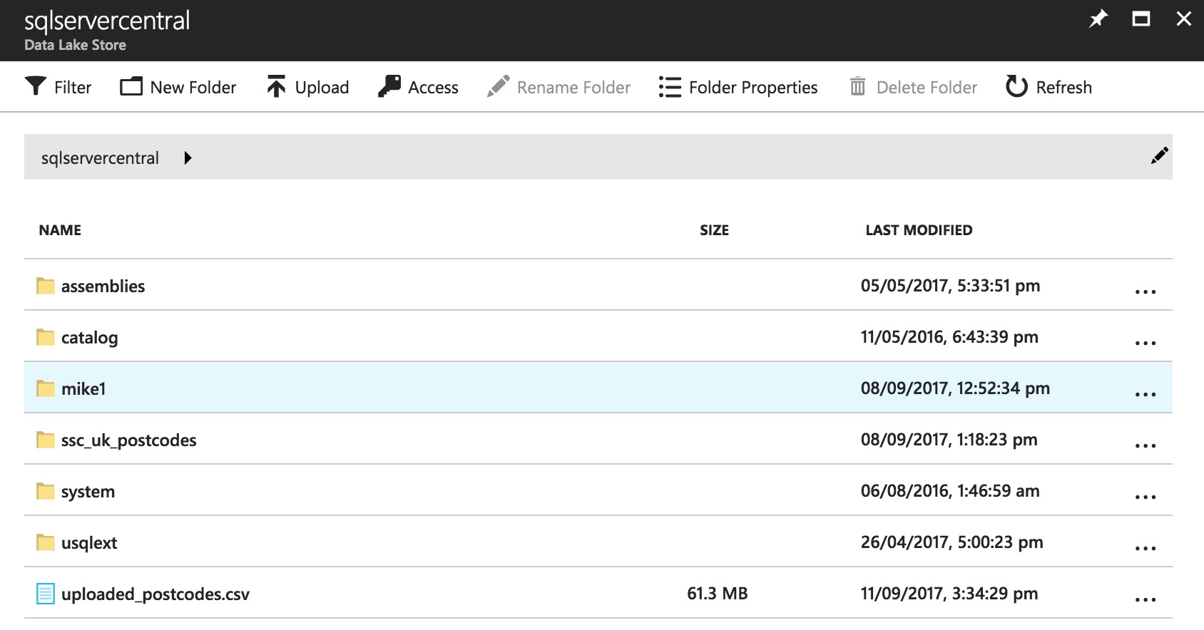Click the Folder Properties list icon
The height and width of the screenshot is (630, 1204).
(670, 87)
